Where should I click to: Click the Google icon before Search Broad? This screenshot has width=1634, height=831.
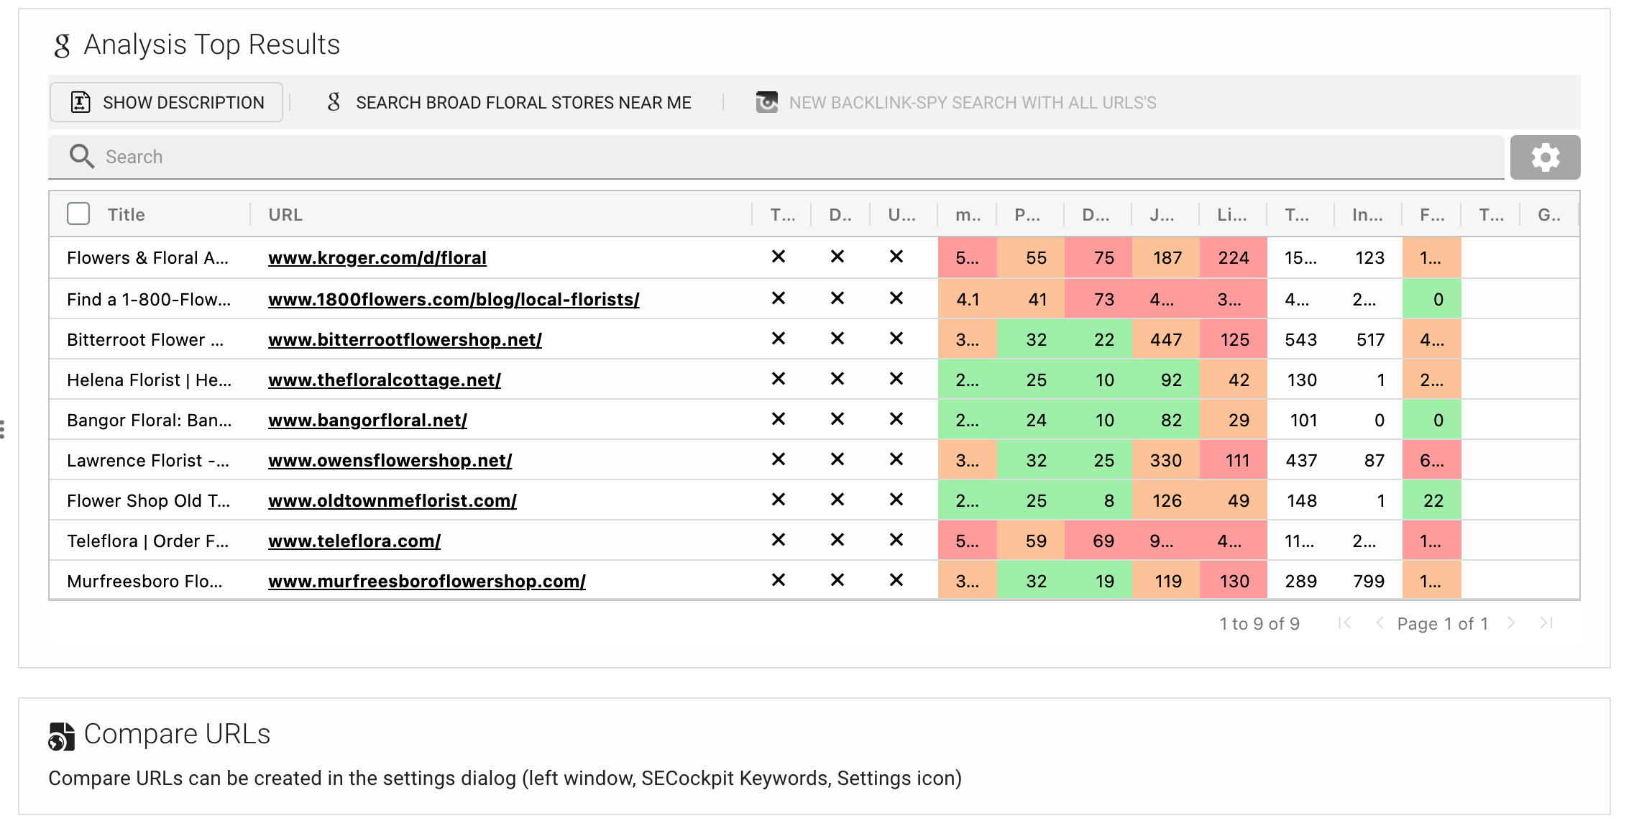point(334,101)
